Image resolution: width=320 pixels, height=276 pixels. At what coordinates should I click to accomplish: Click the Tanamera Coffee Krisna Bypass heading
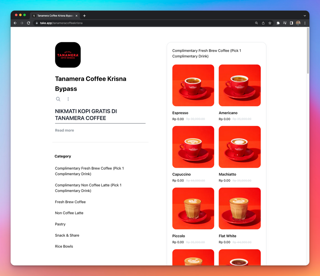(x=91, y=84)
